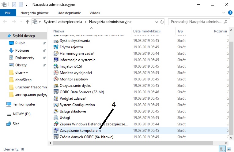234x152 pixels.
Task: Click date of Zarządzanie komputerem row
Action: click(146, 131)
